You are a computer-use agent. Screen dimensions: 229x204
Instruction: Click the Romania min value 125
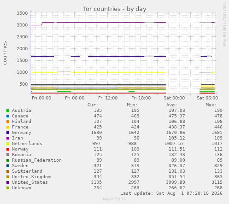point(135,155)
